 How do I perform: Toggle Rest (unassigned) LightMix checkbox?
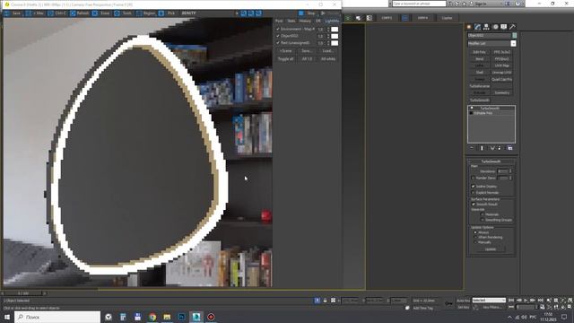click(278, 43)
